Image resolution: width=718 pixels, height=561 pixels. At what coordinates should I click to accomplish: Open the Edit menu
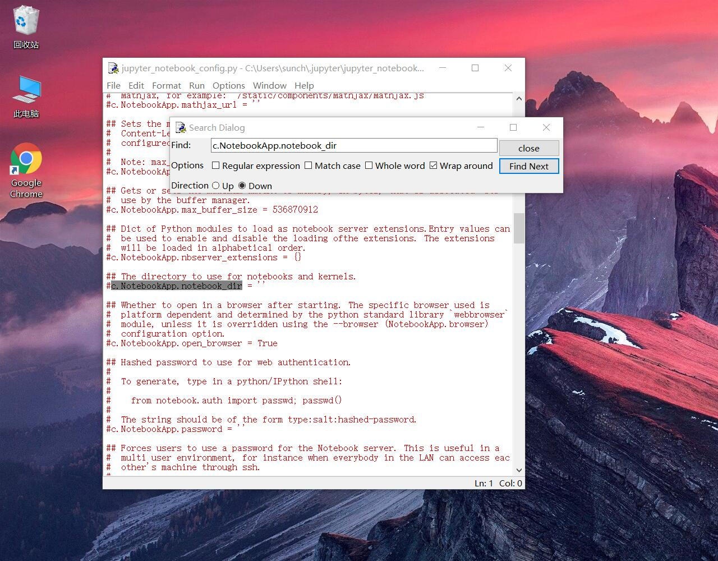[136, 85]
